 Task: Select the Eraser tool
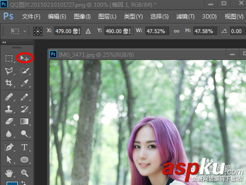pyautogui.click(x=9, y=121)
